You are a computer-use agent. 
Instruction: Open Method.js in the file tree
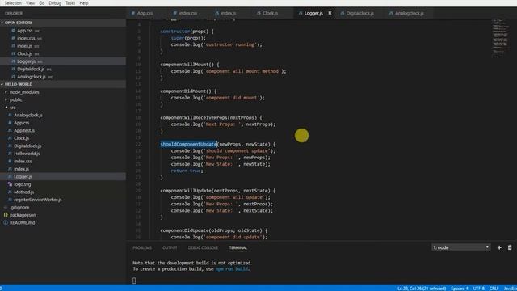coord(23,192)
